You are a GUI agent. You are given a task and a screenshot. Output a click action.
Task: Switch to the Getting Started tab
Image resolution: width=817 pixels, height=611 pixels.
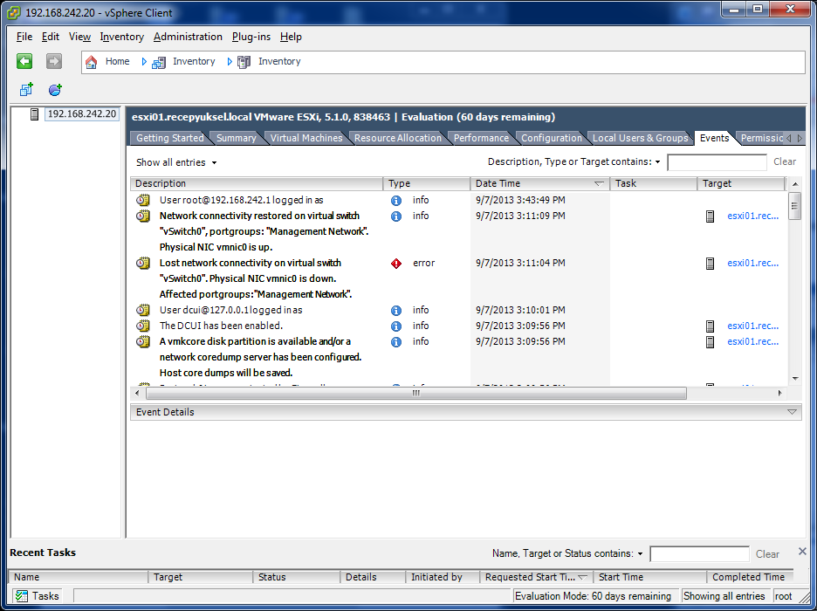tap(170, 138)
